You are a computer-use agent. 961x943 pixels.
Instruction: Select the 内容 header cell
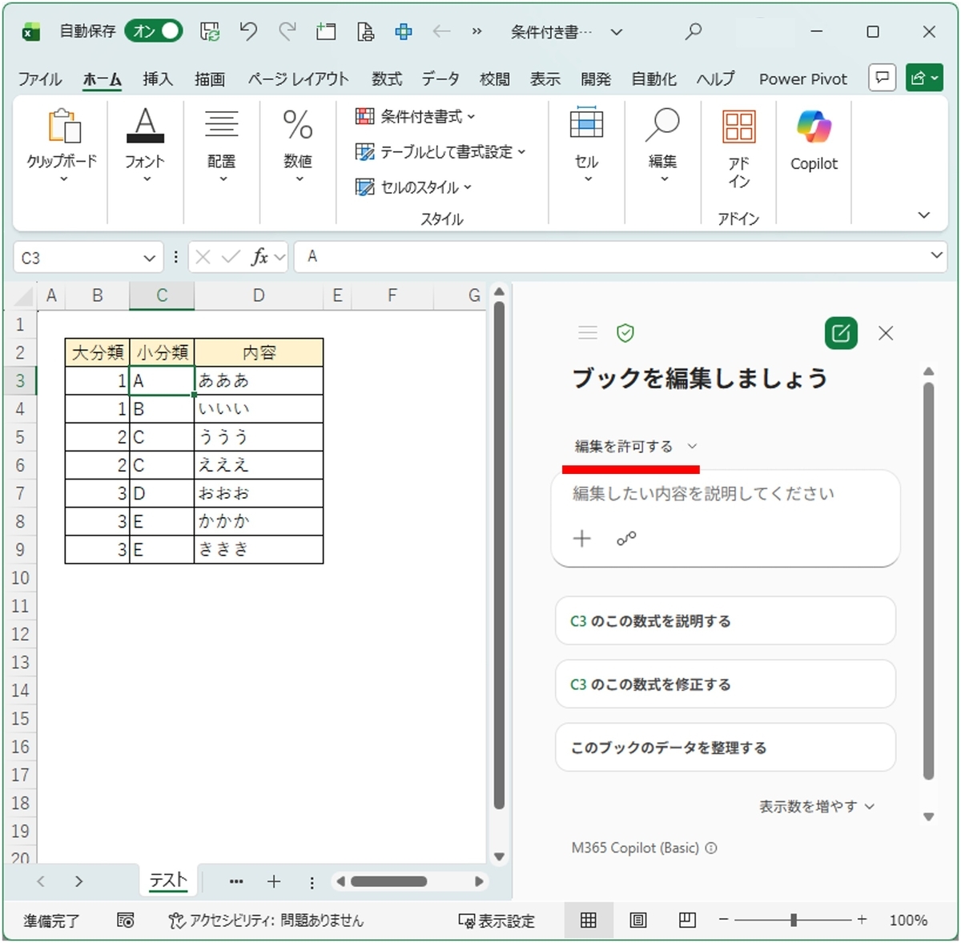(259, 352)
